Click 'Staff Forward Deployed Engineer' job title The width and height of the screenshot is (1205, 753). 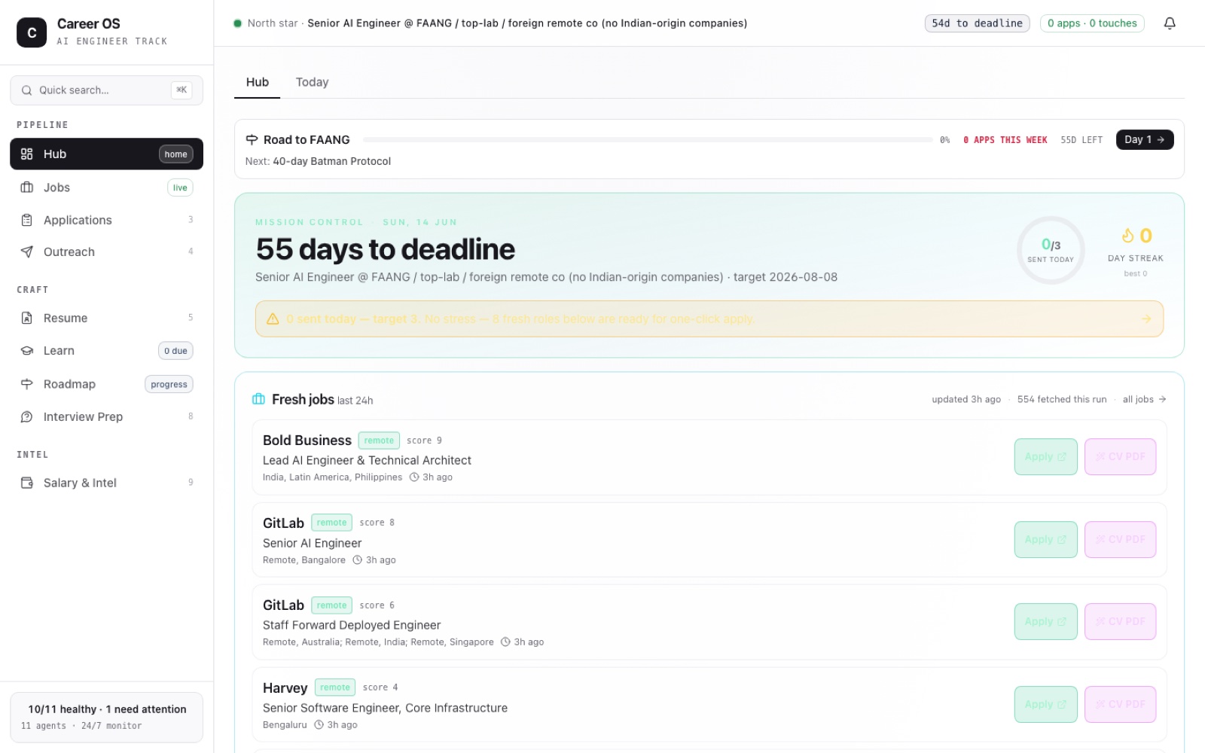pyautogui.click(x=352, y=626)
